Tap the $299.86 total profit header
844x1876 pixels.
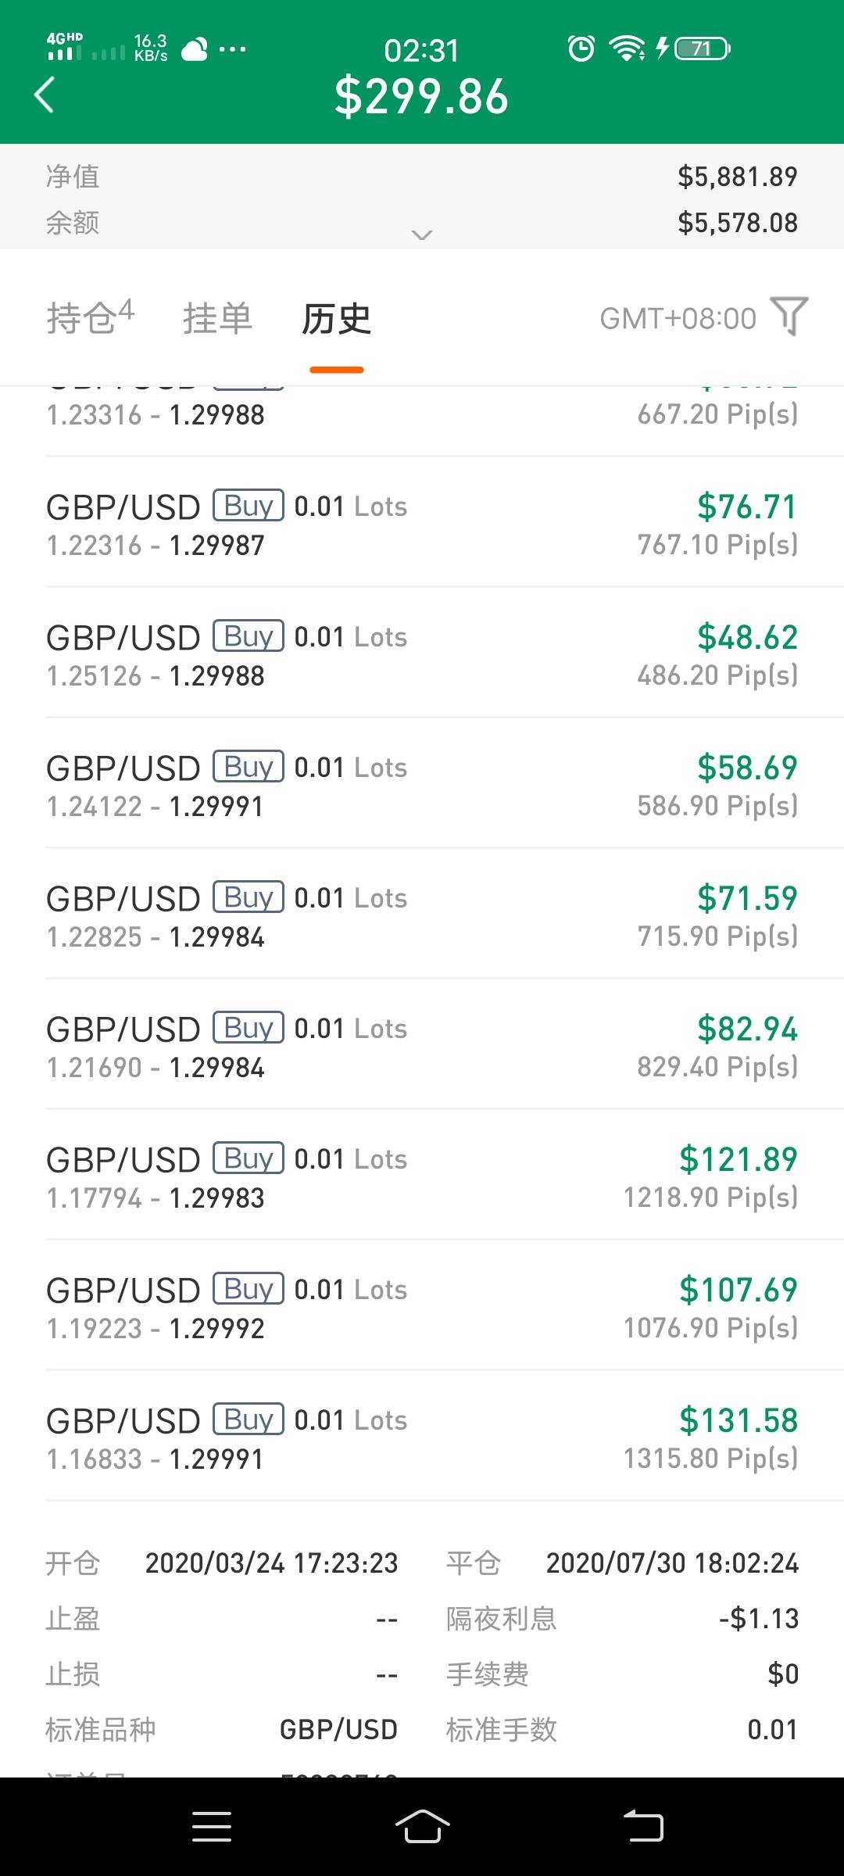click(x=422, y=97)
